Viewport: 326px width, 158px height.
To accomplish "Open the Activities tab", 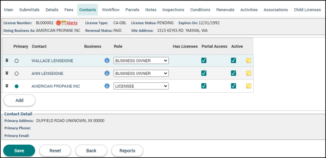I will click(249, 10).
